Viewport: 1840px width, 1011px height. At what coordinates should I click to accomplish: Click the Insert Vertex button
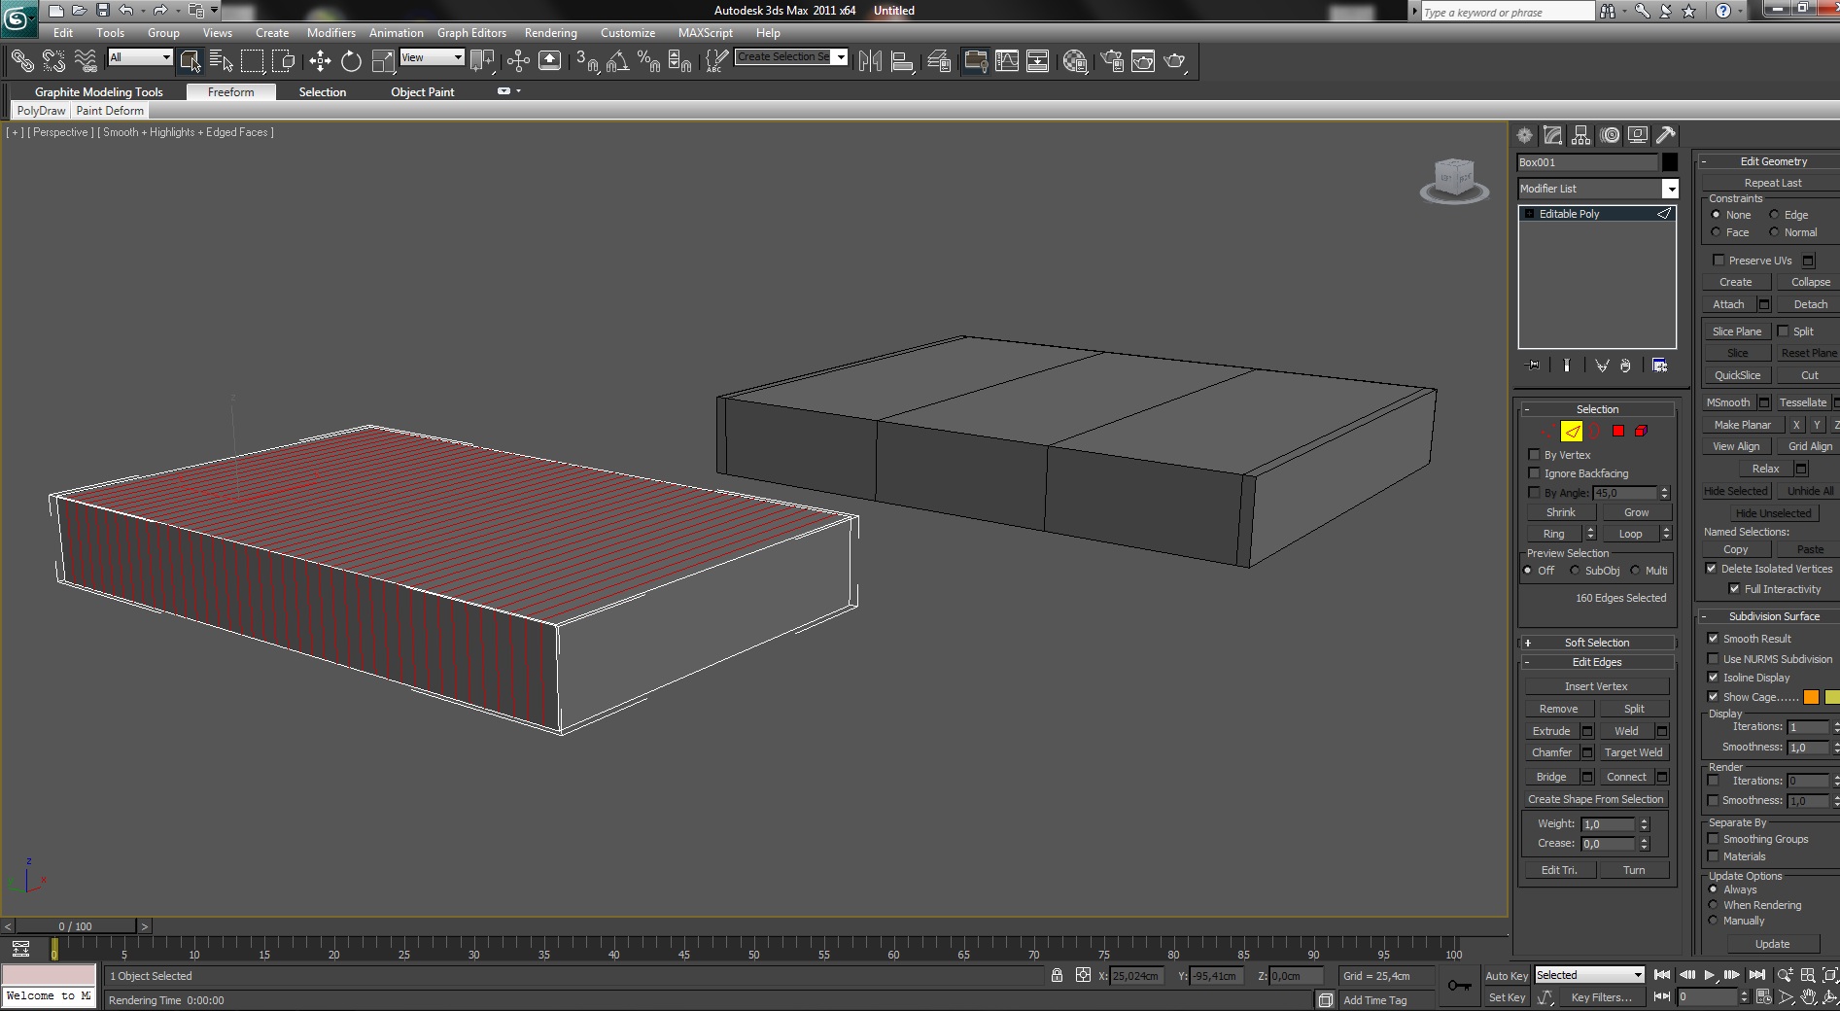point(1596,686)
